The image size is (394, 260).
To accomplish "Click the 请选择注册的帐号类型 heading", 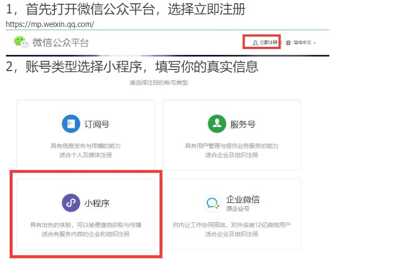I will point(158,82).
